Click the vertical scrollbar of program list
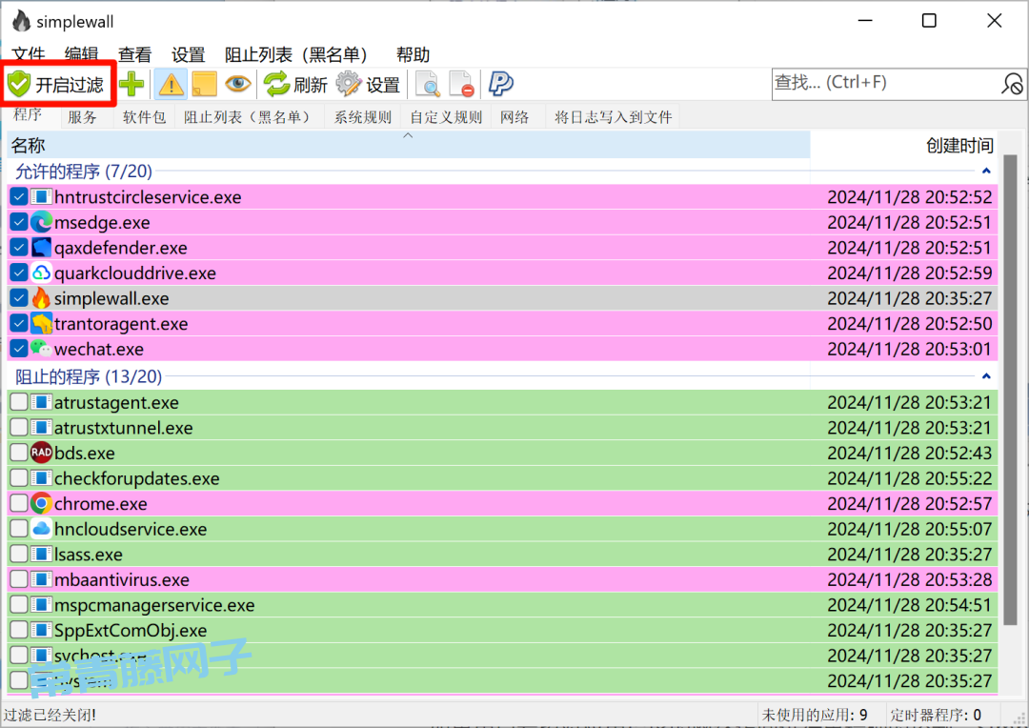This screenshot has width=1029, height=728. pos(1010,381)
